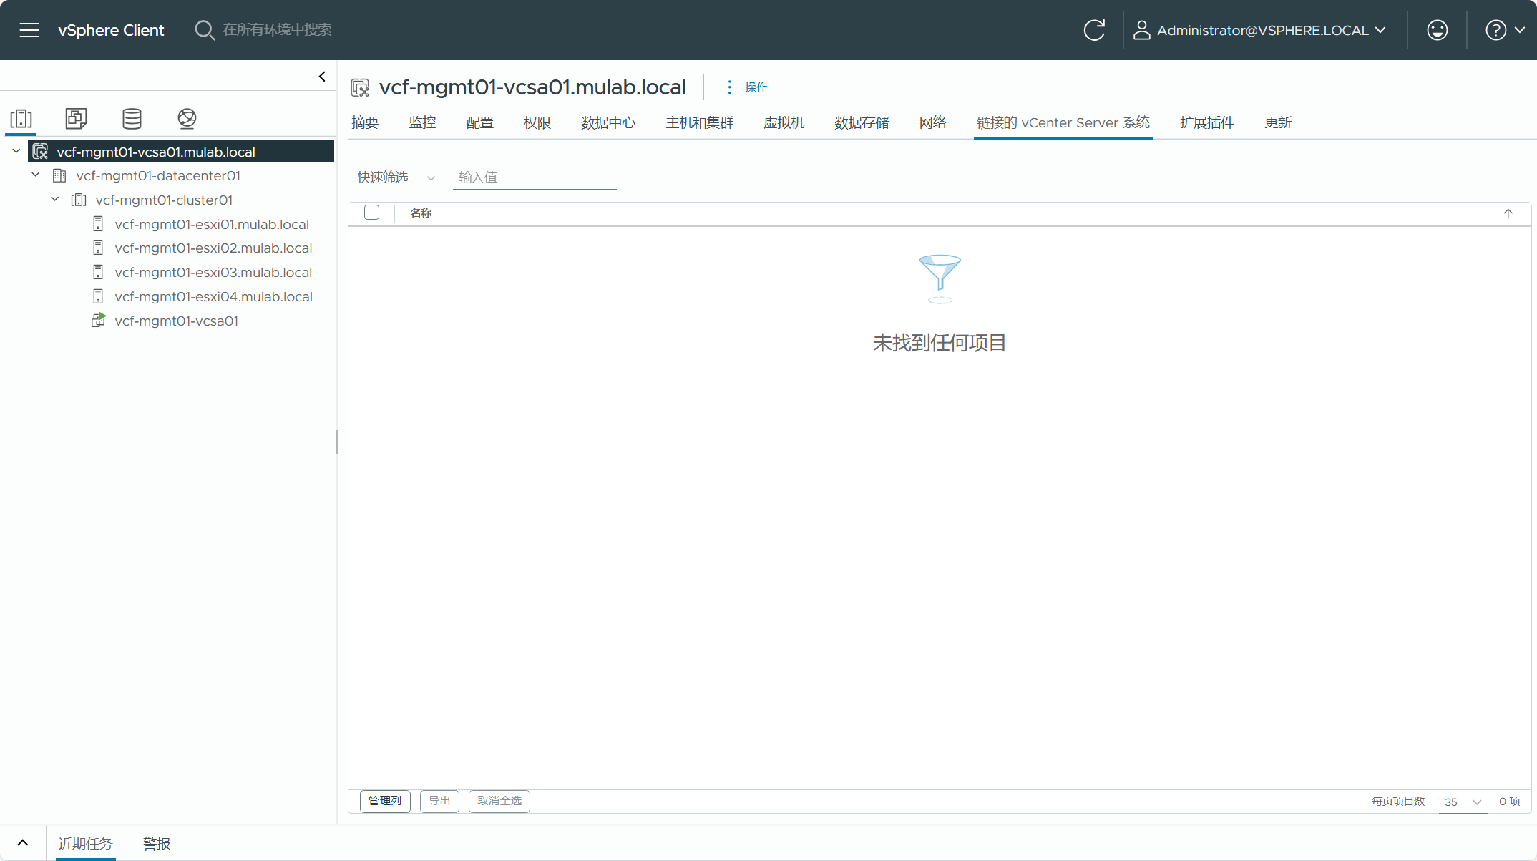This screenshot has height=861, width=1537.
Task: Open the hamburger main menu
Action: (29, 30)
